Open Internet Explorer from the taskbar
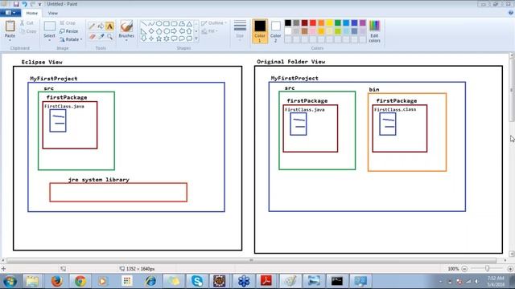The image size is (515, 289). 150,281
